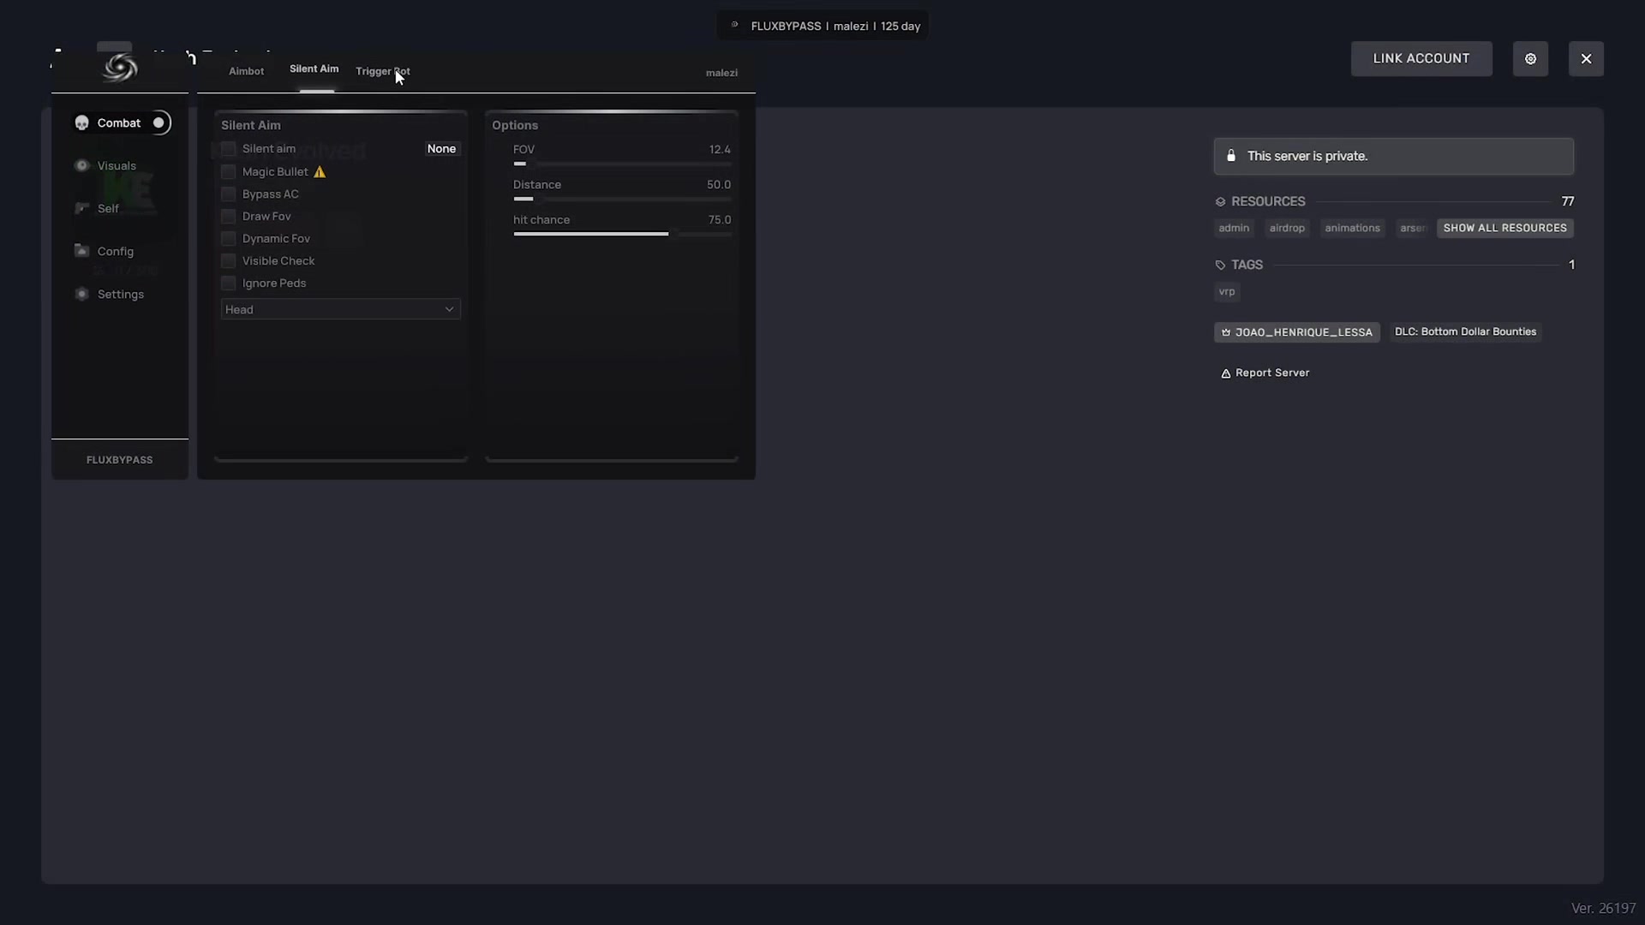Enable the Dynamic Fov checkbox
Viewport: 1645px width, 925px height.
(x=229, y=239)
